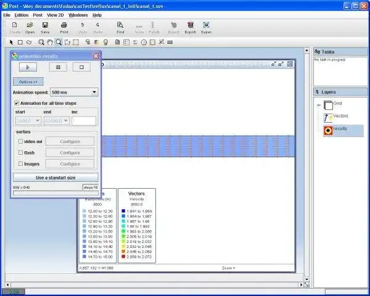Select the polygon lasso selection tool
370x296 pixels.
click(x=29, y=43)
